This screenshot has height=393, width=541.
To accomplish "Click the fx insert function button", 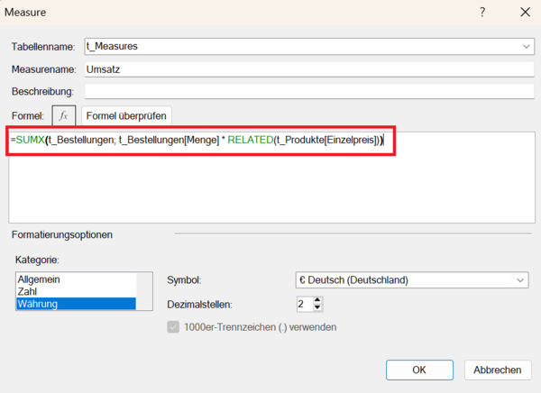I will point(63,115).
